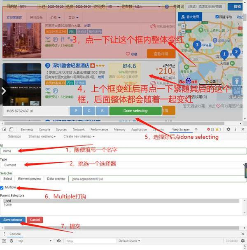Screen dimensions: 247x250
Task: Click the Baidu map logo
Action: [188, 81]
